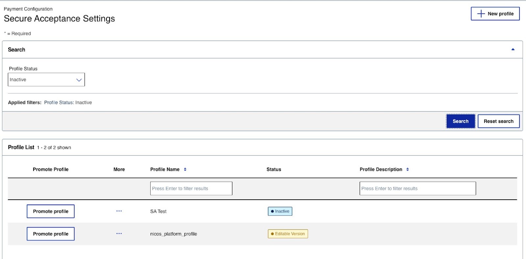Open the nicos_platform_profile name
The image size is (526, 259).
point(174,234)
